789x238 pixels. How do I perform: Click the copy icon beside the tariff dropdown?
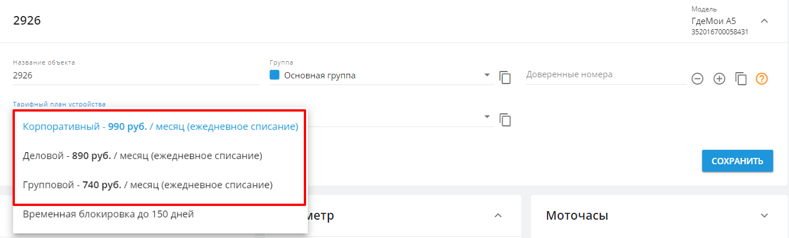[x=505, y=120]
